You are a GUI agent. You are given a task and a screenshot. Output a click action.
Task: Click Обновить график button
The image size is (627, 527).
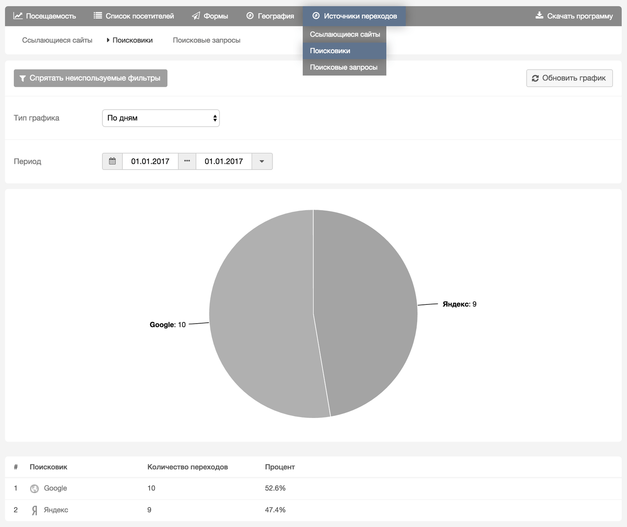pyautogui.click(x=569, y=78)
